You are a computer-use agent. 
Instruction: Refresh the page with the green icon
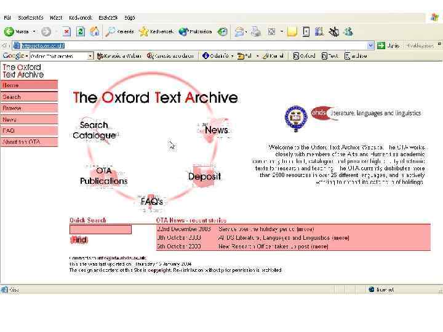(81, 31)
